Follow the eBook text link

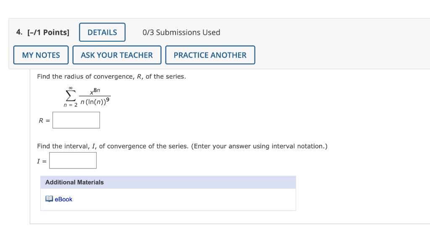coord(63,199)
